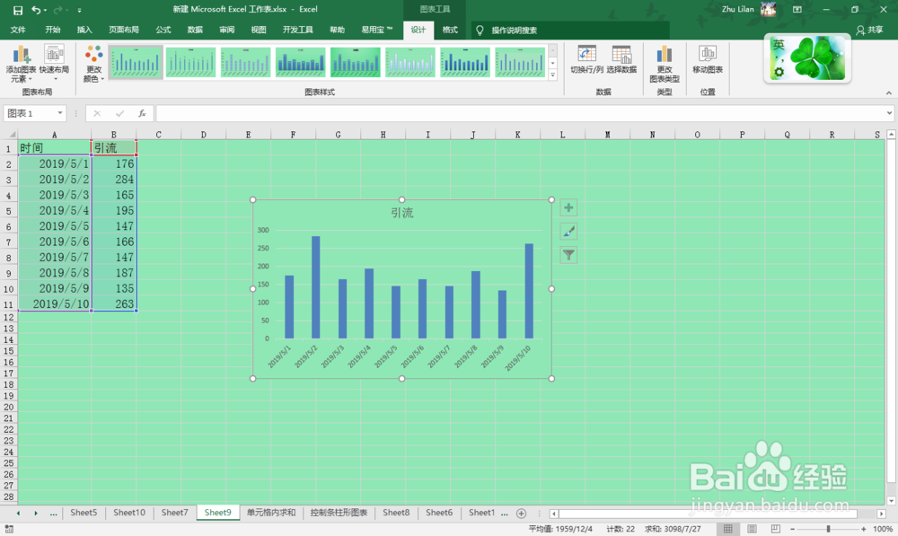Click 选择数据 (Select Data) icon
898x536 pixels.
coord(621,59)
